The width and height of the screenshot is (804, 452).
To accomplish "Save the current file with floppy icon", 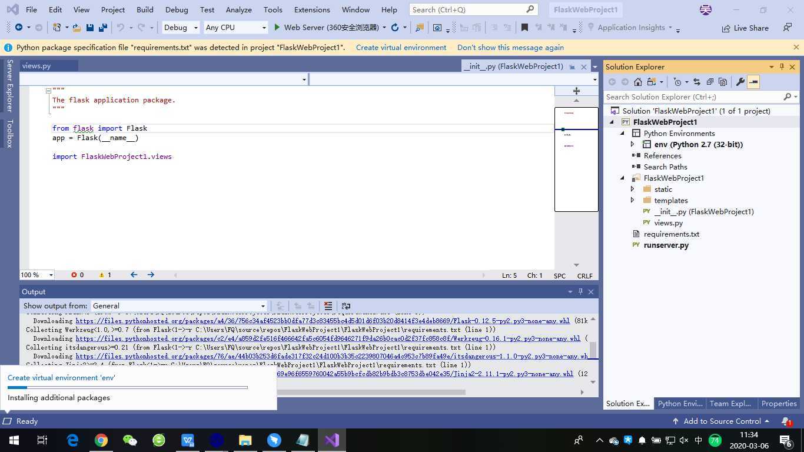I will (x=90, y=28).
